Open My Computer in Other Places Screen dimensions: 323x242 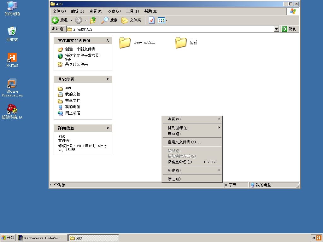(73, 107)
